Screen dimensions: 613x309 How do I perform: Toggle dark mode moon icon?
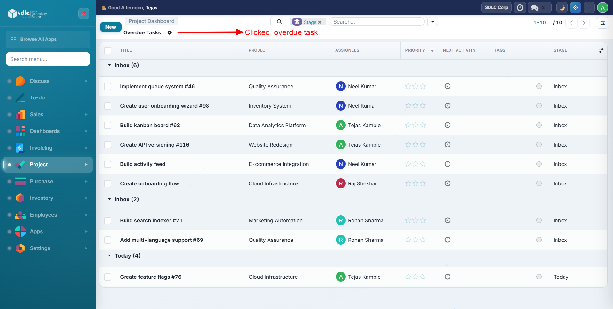click(x=562, y=8)
